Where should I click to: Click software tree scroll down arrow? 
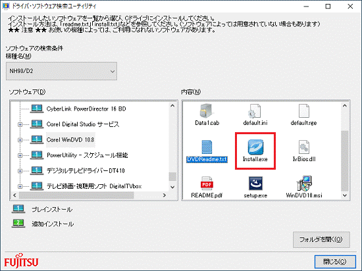click(x=172, y=187)
